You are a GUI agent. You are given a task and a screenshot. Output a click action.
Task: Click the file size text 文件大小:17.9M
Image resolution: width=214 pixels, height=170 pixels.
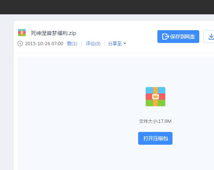tap(155, 121)
